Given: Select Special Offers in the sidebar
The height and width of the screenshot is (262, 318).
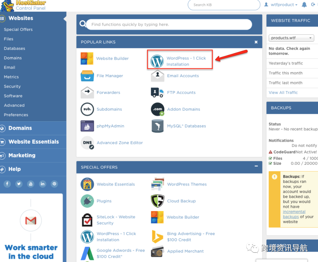Looking at the screenshot, I should [x=18, y=30].
